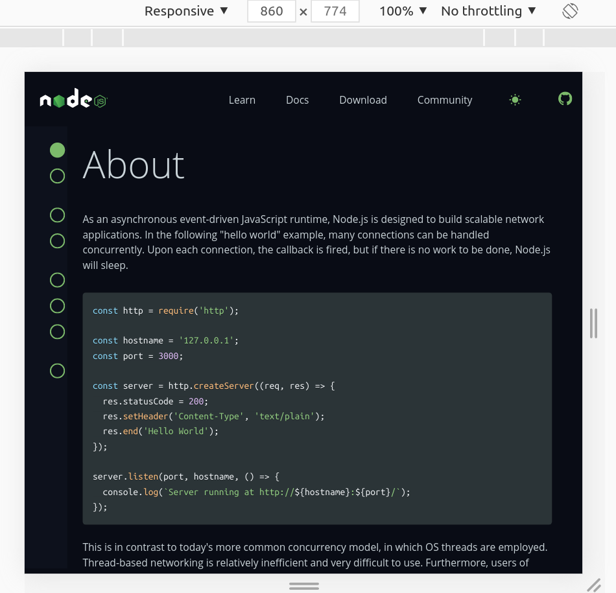The height and width of the screenshot is (593, 616).
Task: Click the About page heading
Action: 134,165
